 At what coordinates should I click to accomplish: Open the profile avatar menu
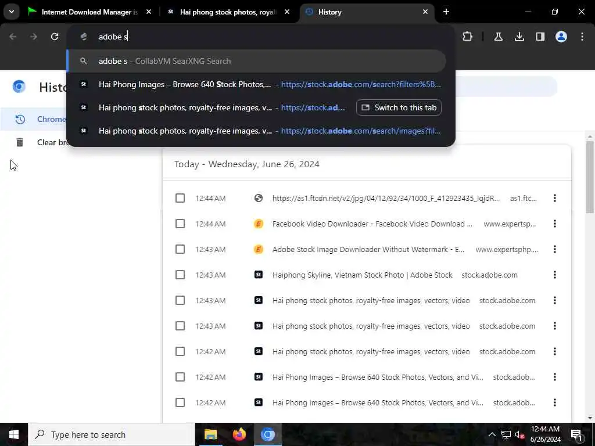click(561, 37)
